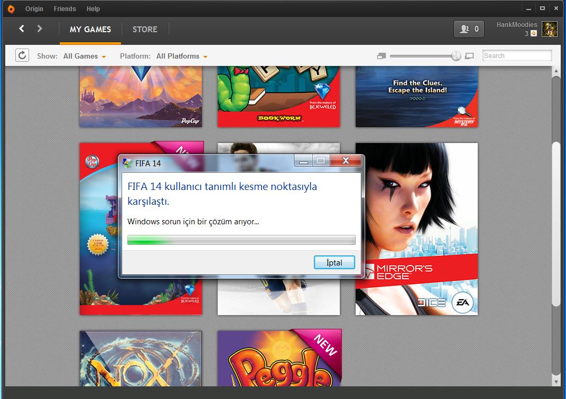Select the Bejeweled underwater game tile
Viewport: 566px width, 399px height.
(99, 229)
